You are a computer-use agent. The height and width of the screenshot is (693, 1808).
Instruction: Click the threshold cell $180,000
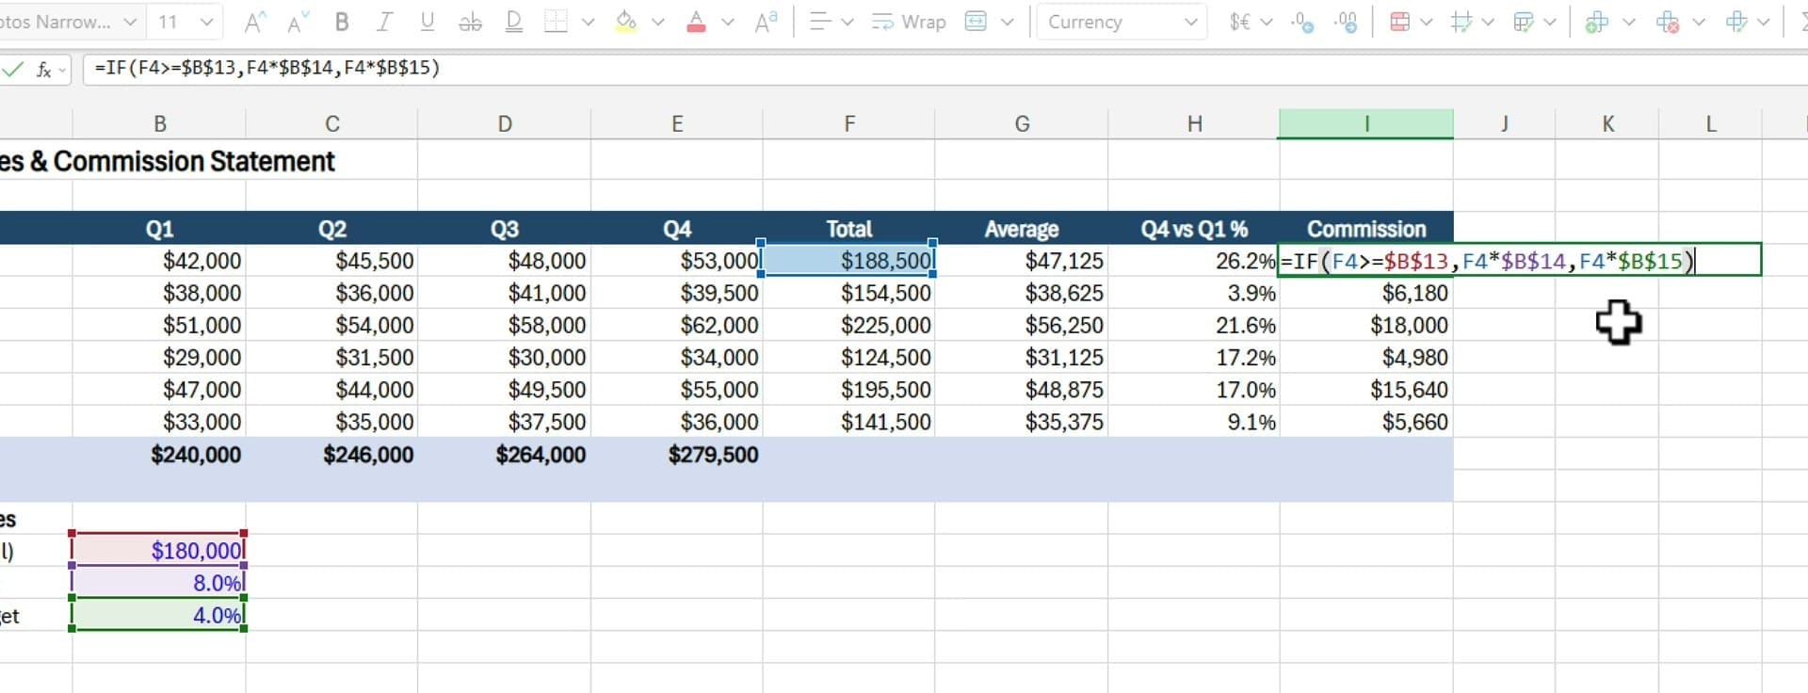point(159,550)
